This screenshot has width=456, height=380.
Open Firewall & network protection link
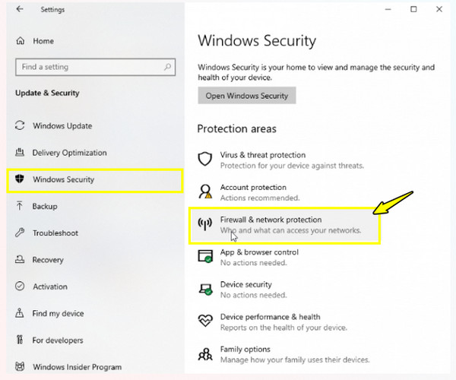point(271,220)
